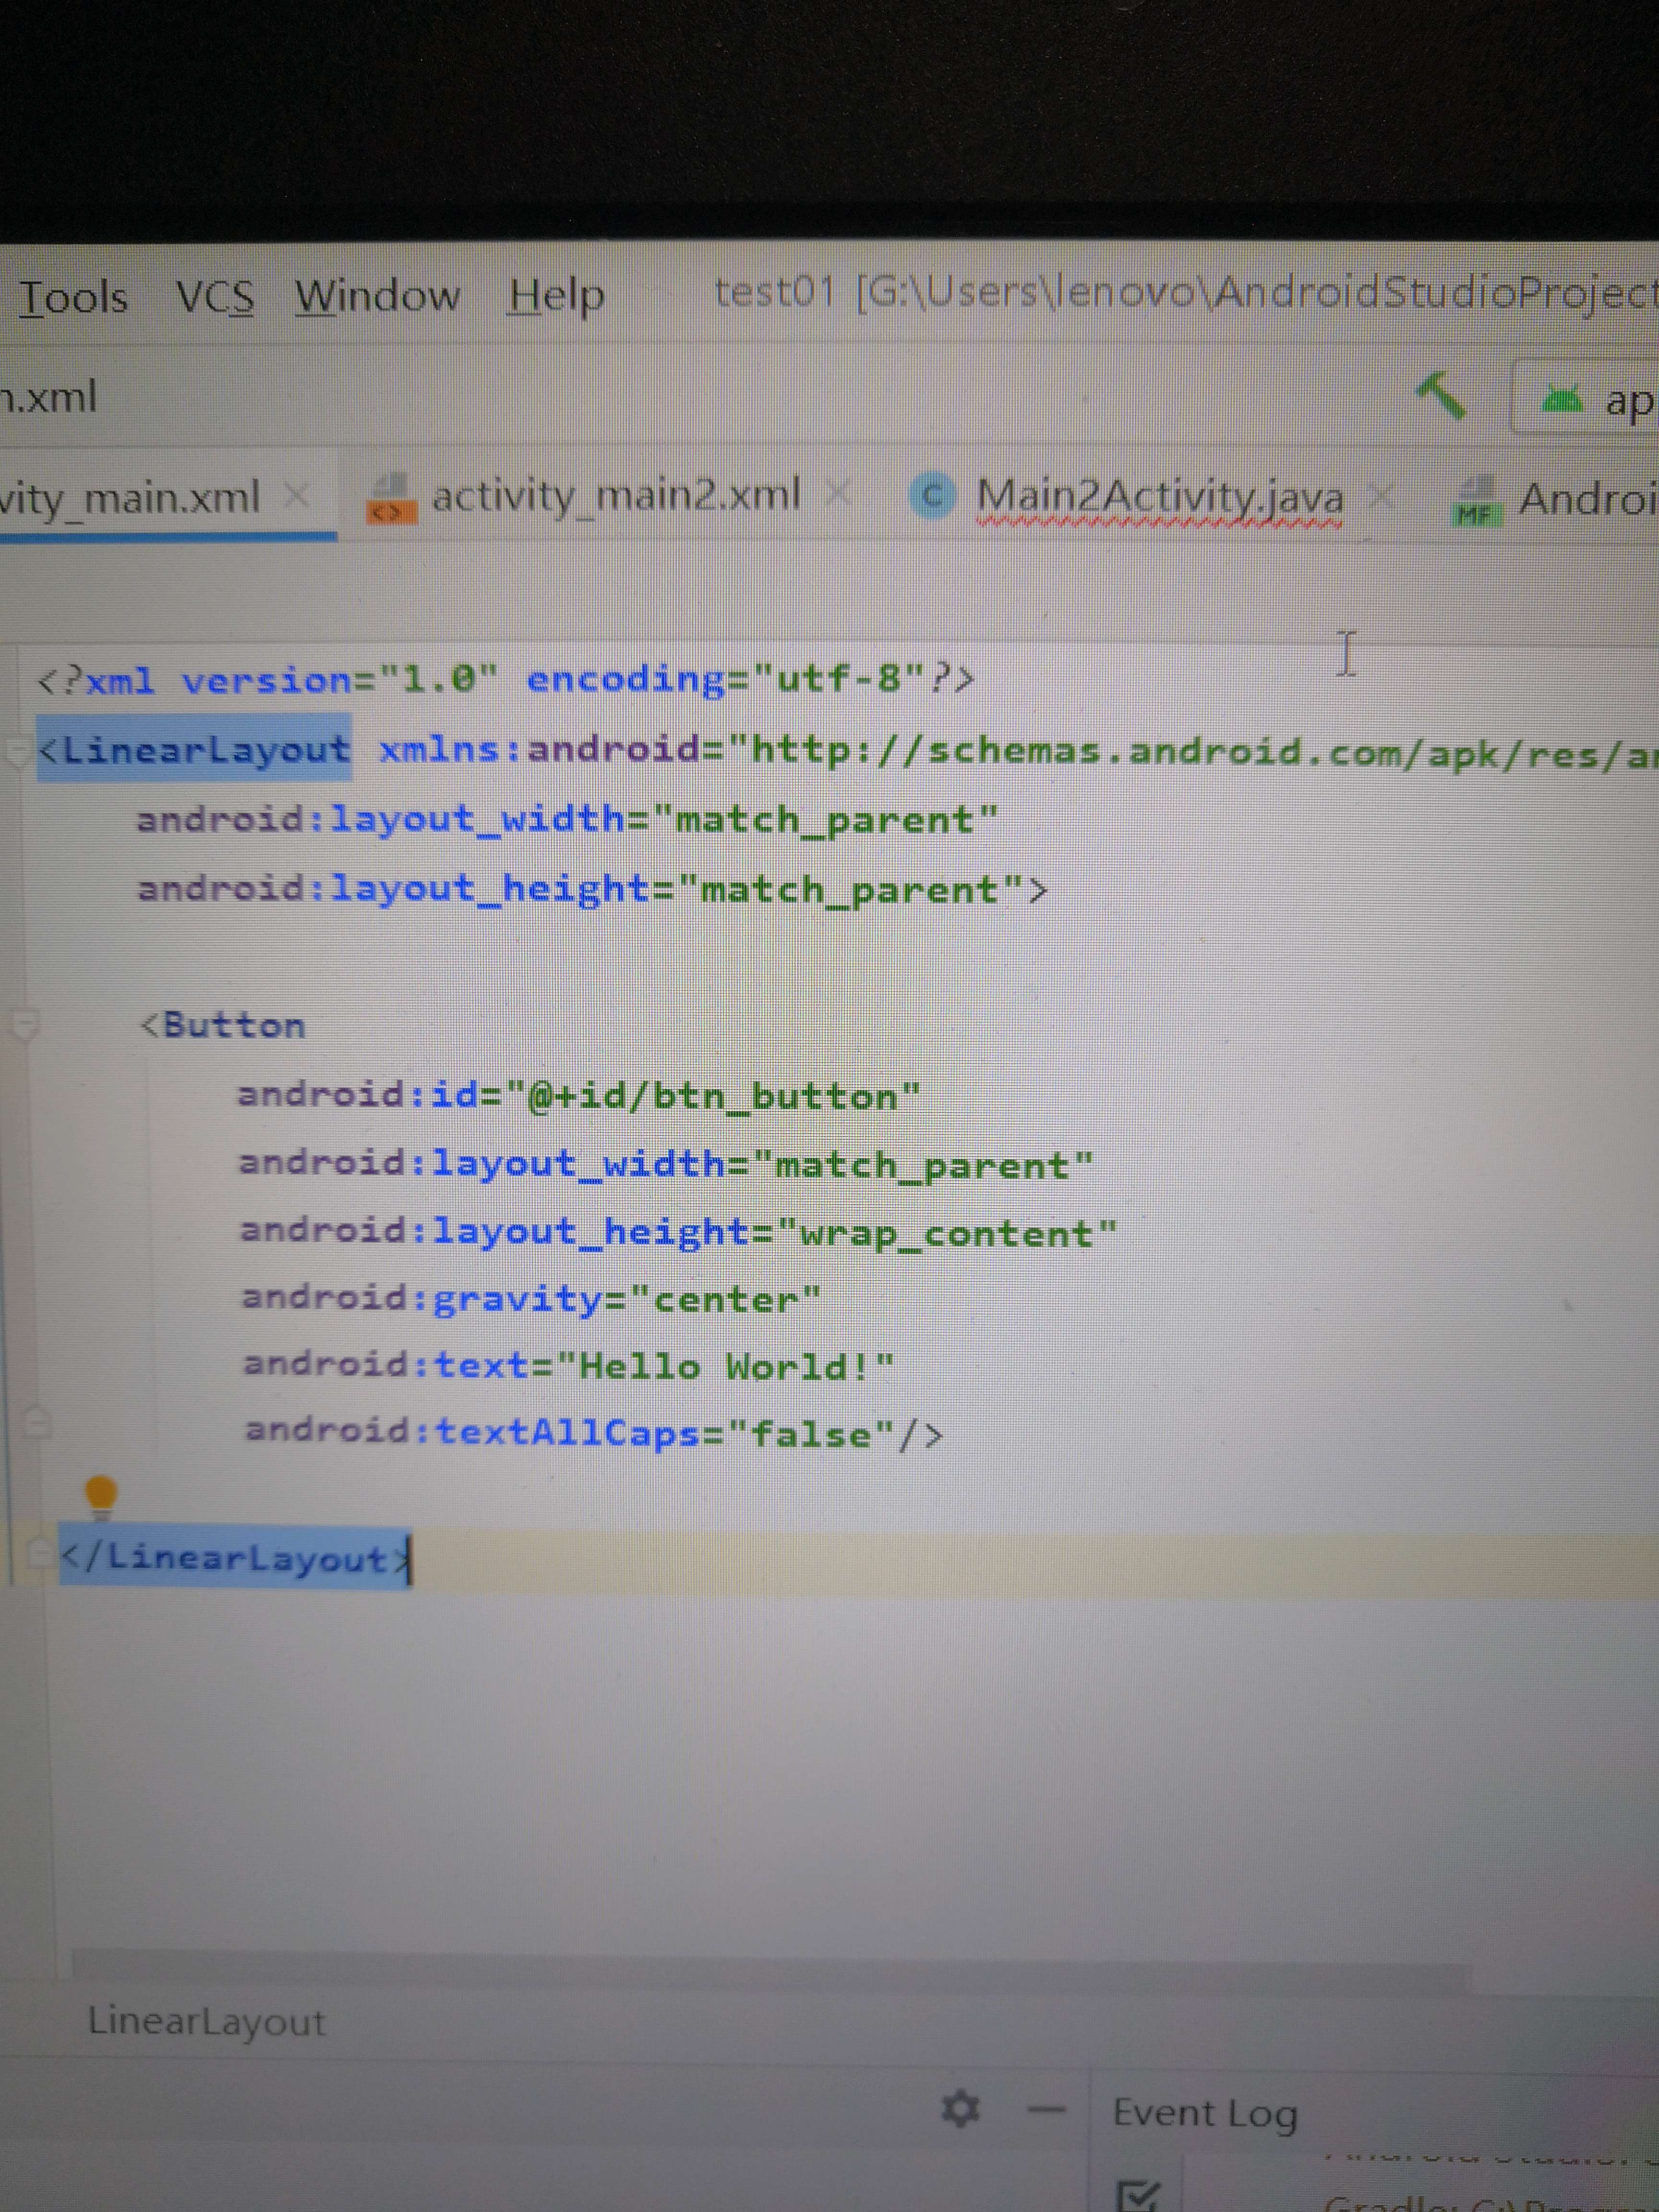Open the Help menu
Image resolution: width=1659 pixels, height=2212 pixels.
[556, 295]
